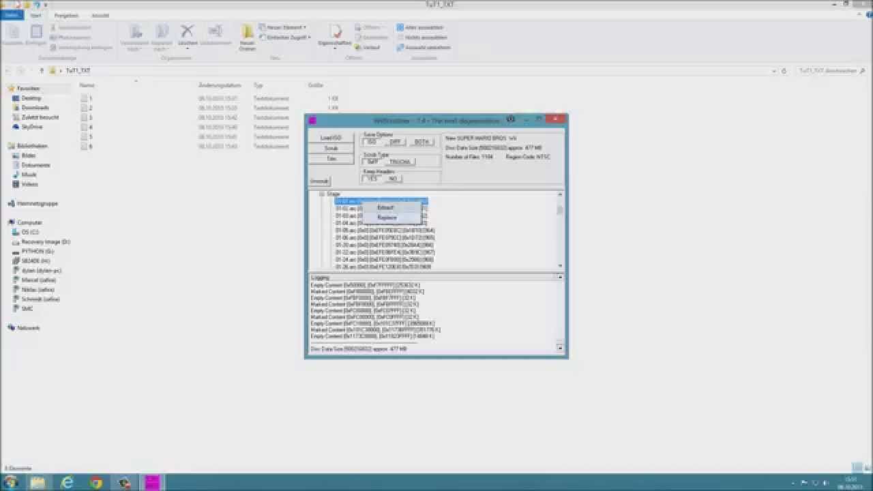
Task: Click Alles auswählen in ribbon
Action: 420,27
